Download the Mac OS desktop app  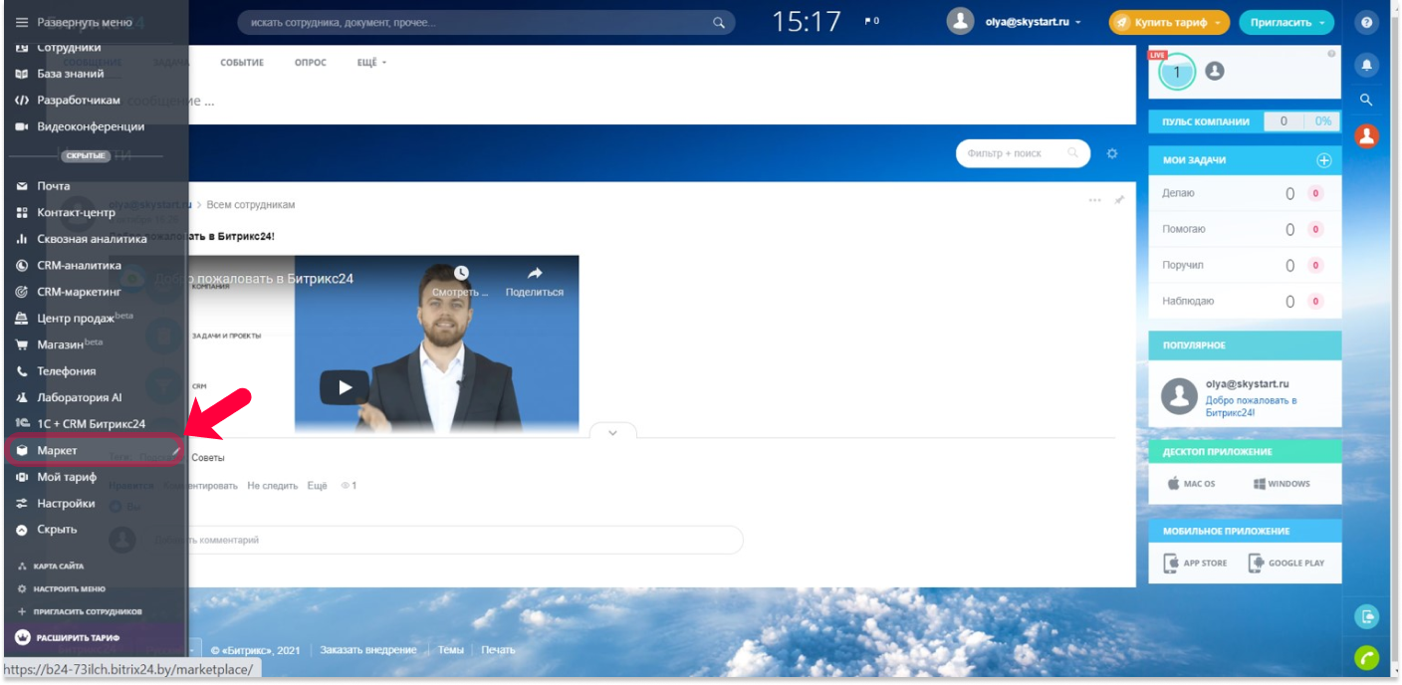[1192, 484]
